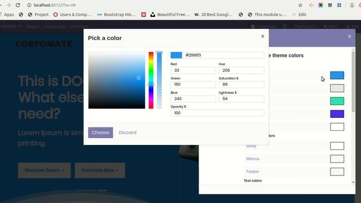Select the light gray theme color swatch

[x=337, y=89]
